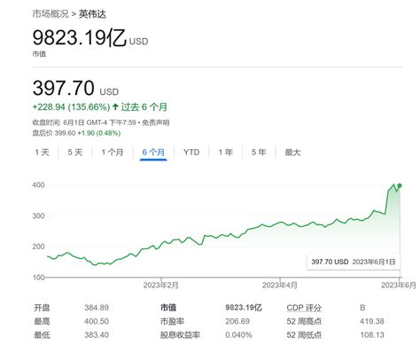Click the 52 周高点 value 419.38
420x345 pixels.
point(372,321)
